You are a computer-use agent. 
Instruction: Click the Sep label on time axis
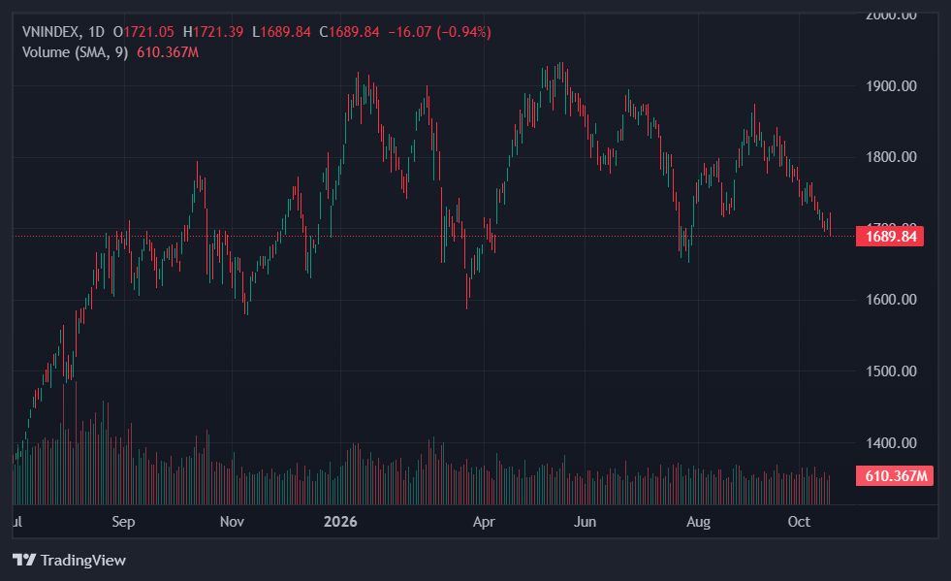click(x=123, y=522)
